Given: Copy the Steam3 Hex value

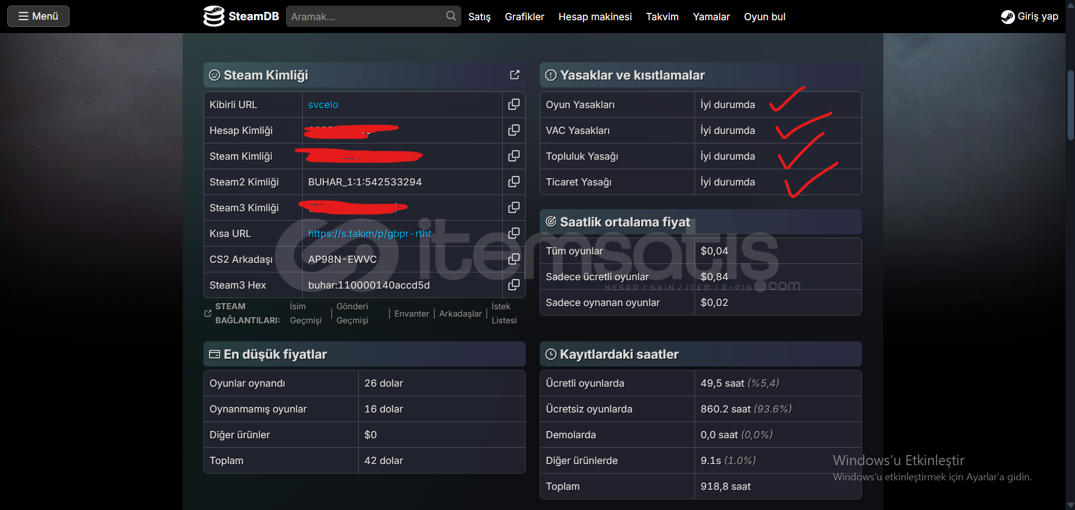Looking at the screenshot, I should click(x=514, y=285).
